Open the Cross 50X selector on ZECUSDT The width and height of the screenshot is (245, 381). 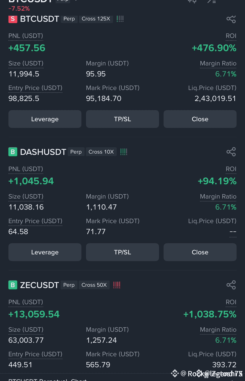94,285
